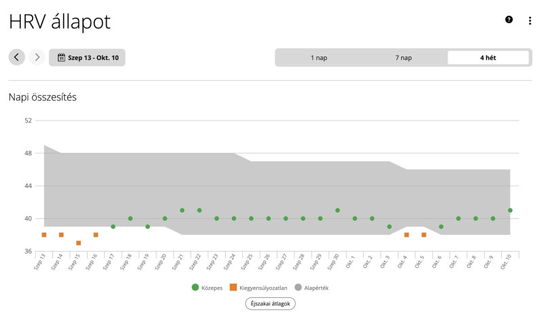Image resolution: width=544 pixels, height=317 pixels.
Task: Click the orange data point for Szep 15
Action: [79, 243]
